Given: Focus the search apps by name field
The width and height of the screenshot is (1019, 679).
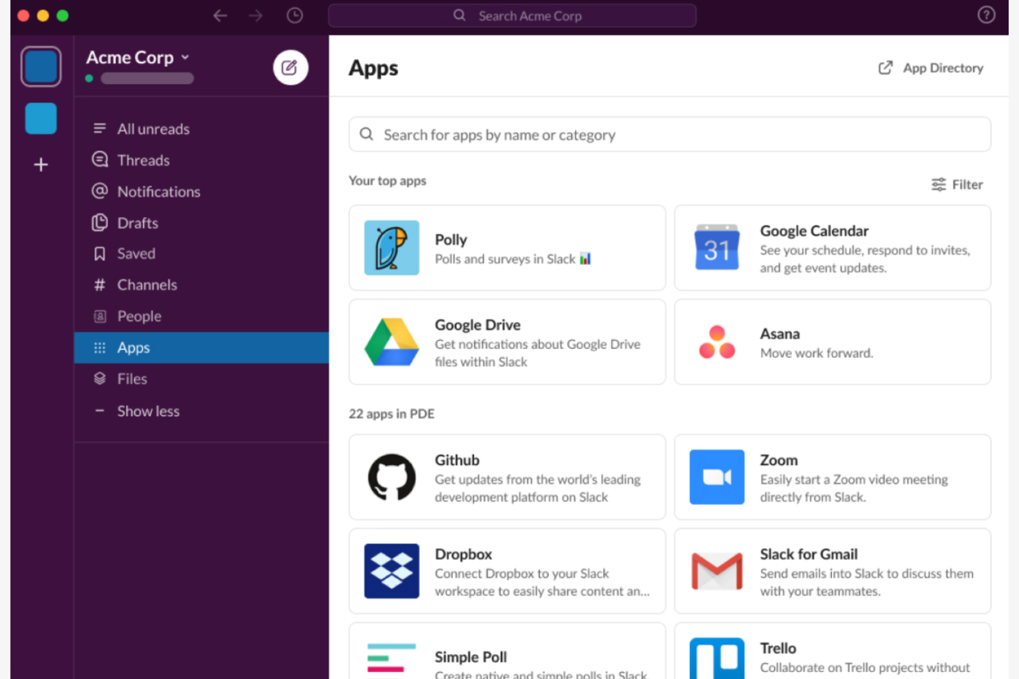Looking at the screenshot, I should coord(669,134).
